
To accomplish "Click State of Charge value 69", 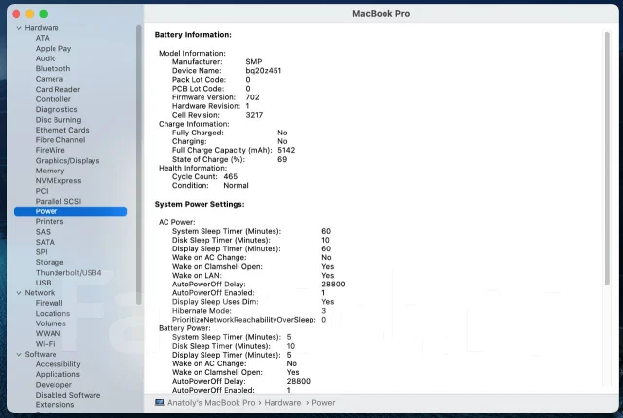I will [282, 159].
